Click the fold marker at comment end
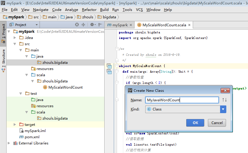 pos(117,60)
